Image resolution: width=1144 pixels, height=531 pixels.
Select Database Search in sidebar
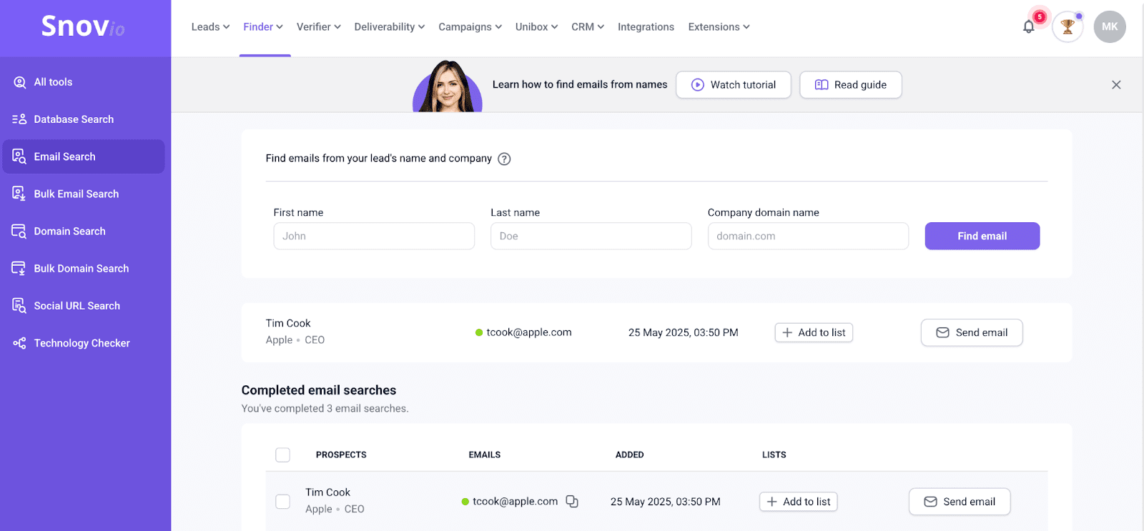point(74,119)
